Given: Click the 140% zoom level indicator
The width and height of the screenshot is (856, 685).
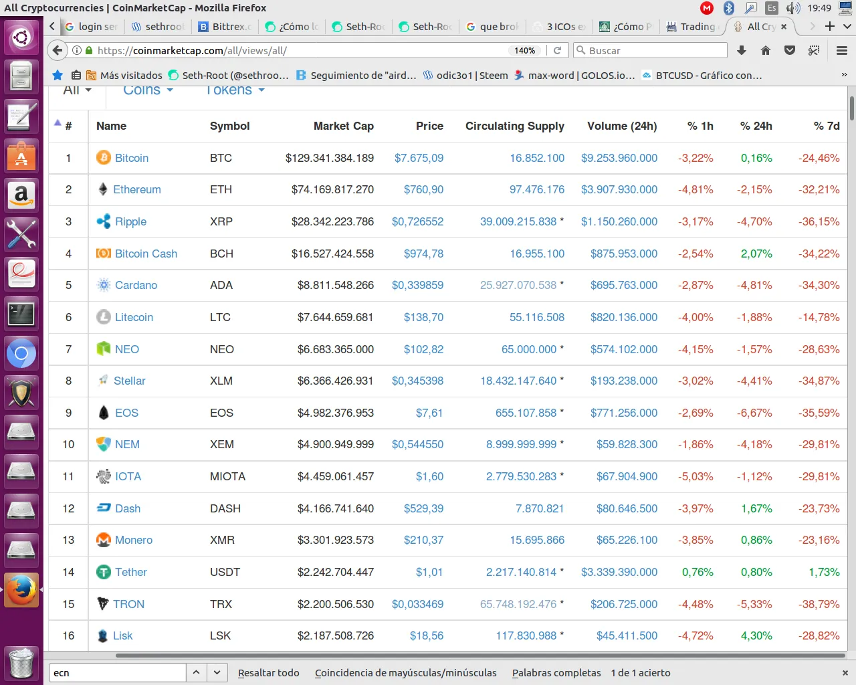Looking at the screenshot, I should (x=525, y=50).
